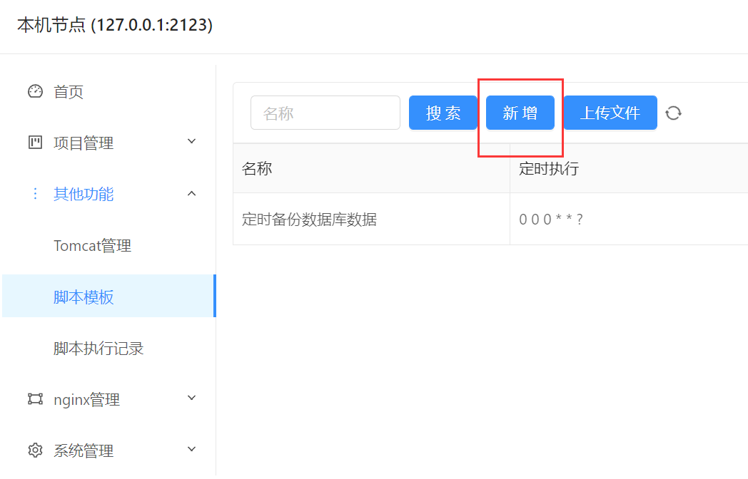The width and height of the screenshot is (748, 479).
Task: Refresh the script list with the reload icon
Action: 673,113
